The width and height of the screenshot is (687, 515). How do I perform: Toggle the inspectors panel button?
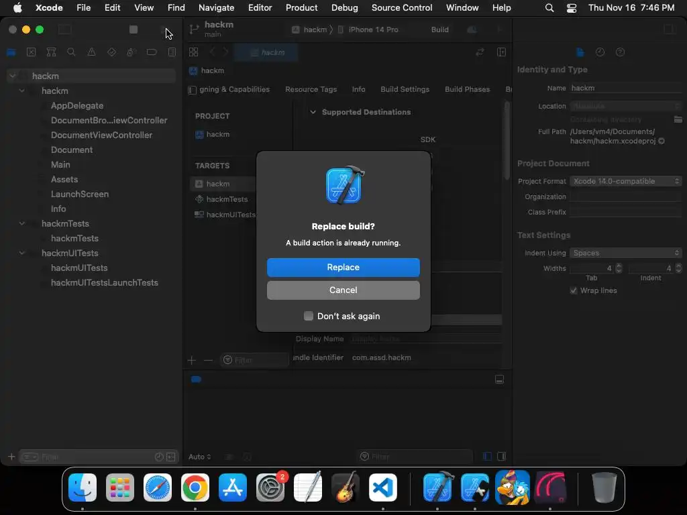(x=669, y=30)
